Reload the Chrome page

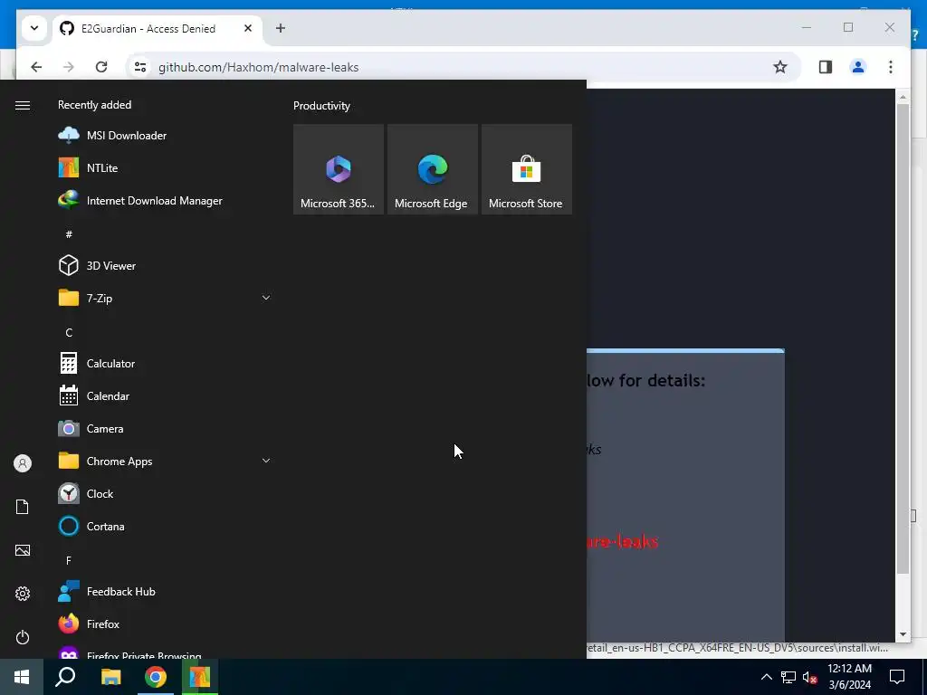click(101, 67)
